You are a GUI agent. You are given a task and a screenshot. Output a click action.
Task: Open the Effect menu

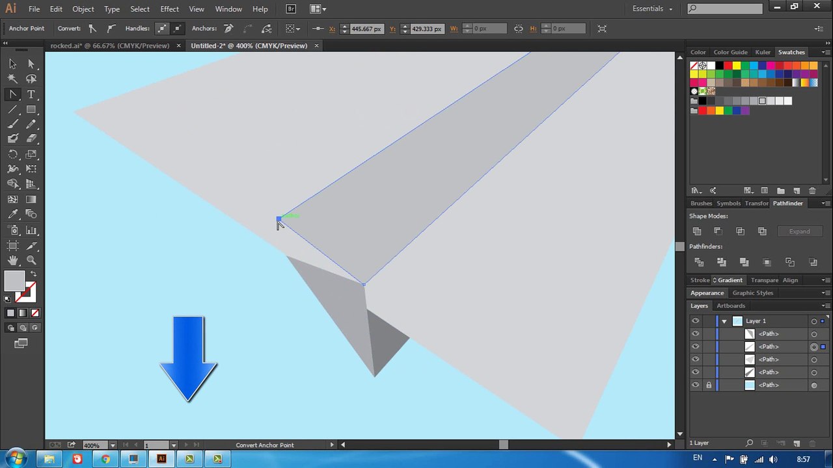point(169,9)
